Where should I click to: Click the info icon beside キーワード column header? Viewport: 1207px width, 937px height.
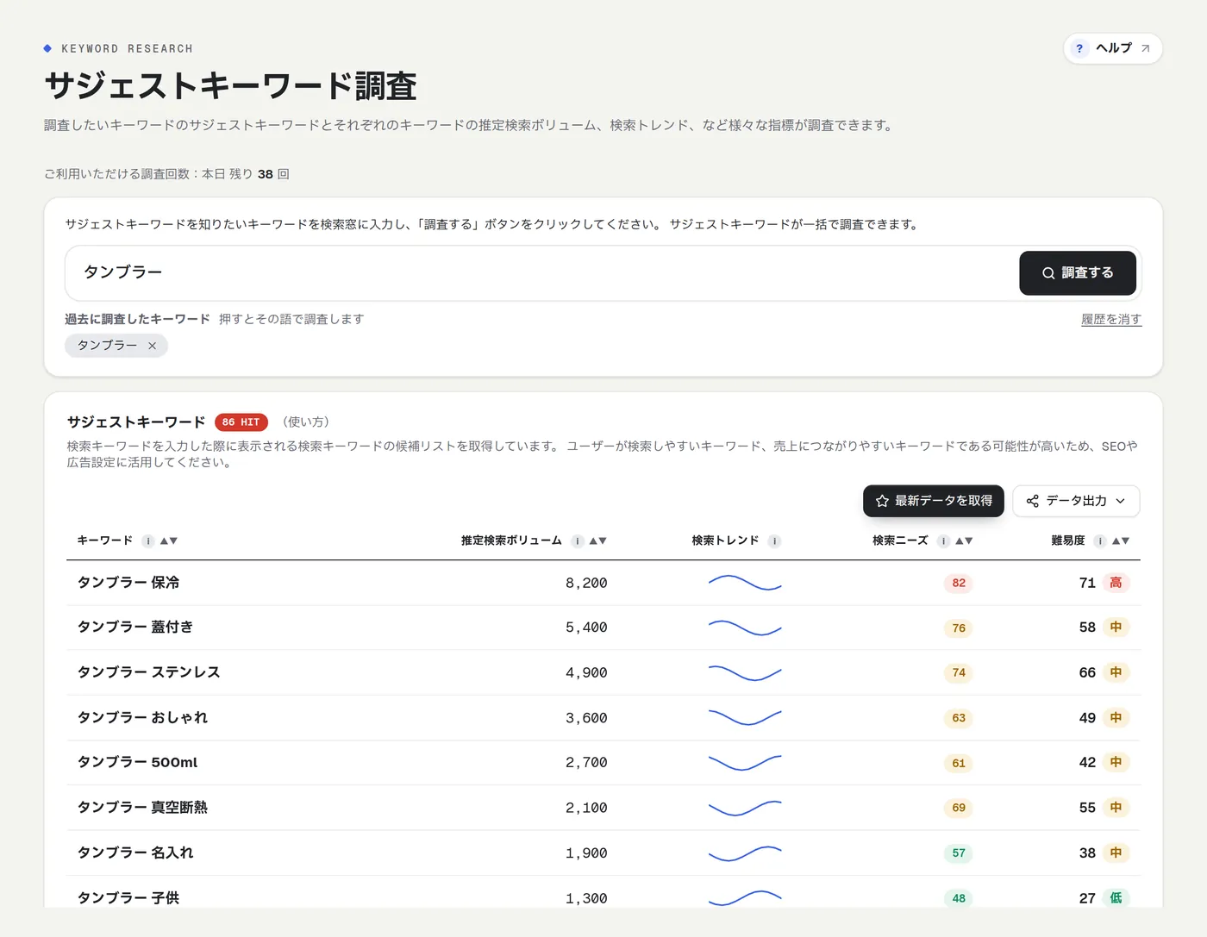(x=148, y=541)
